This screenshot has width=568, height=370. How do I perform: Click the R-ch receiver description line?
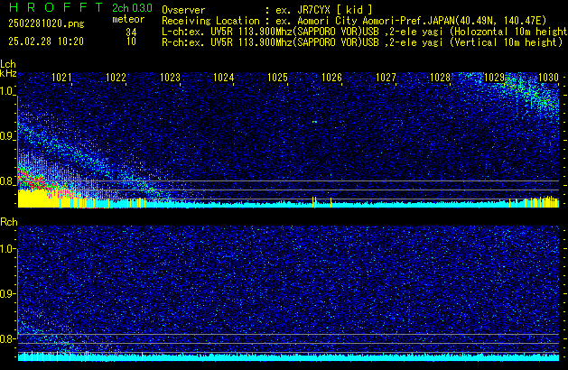click(362, 42)
